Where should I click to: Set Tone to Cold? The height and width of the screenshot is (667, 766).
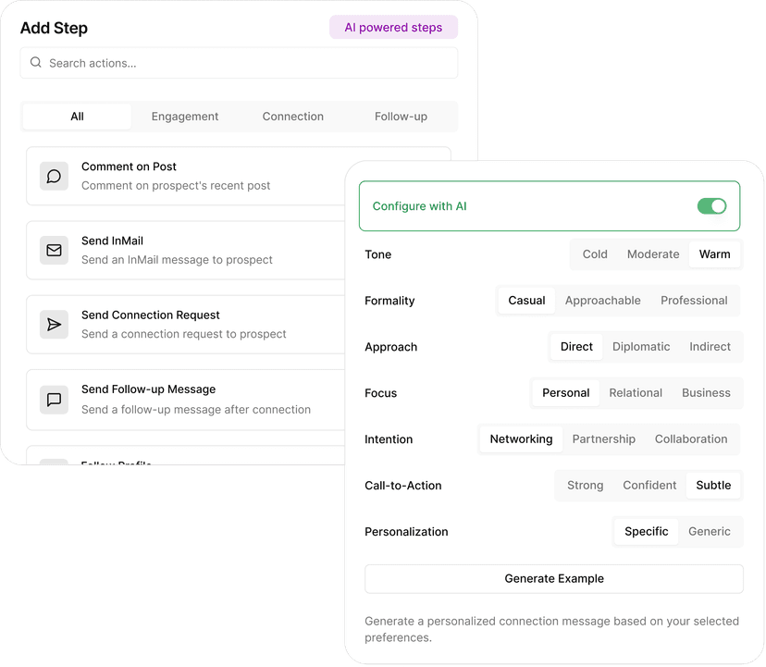pos(595,254)
